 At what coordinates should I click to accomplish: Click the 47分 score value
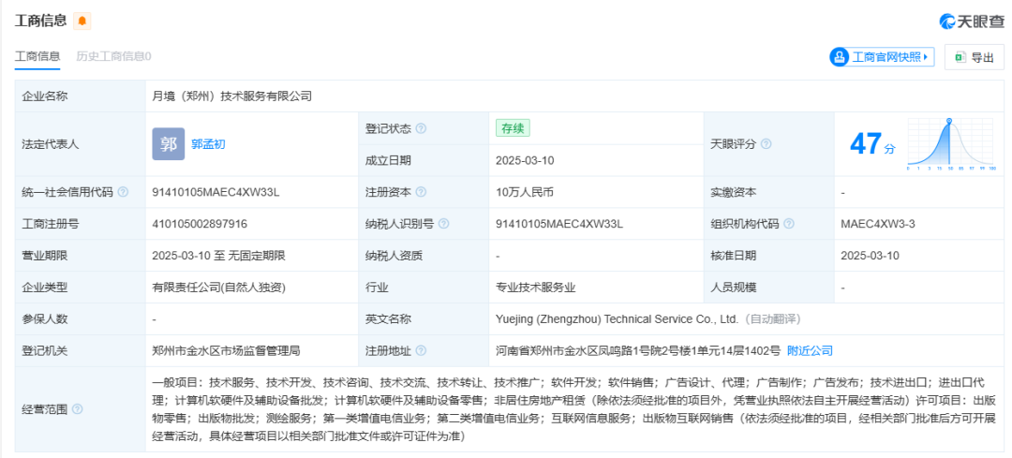click(872, 144)
